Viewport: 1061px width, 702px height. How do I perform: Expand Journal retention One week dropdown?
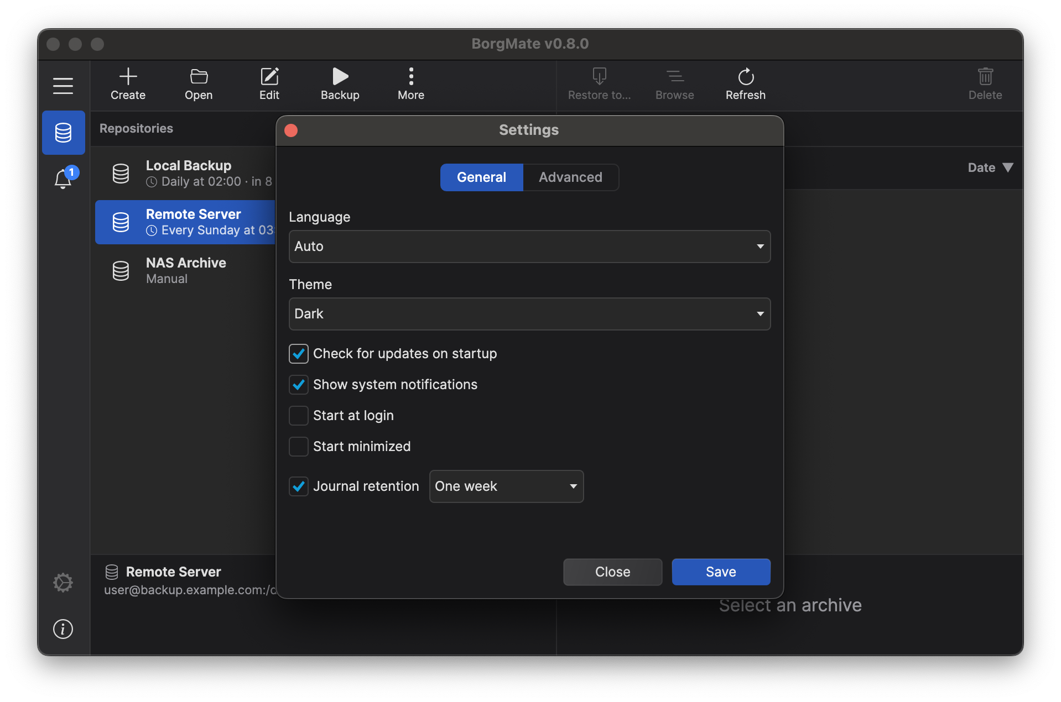(506, 486)
